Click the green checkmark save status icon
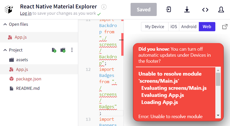This screenshot has height=126, width=230. coord(99,14)
